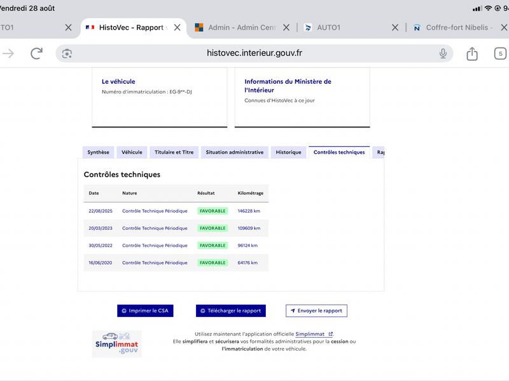Click the Le véhicule card
Screen dimensions: 509x381
pyautogui.click(x=160, y=97)
